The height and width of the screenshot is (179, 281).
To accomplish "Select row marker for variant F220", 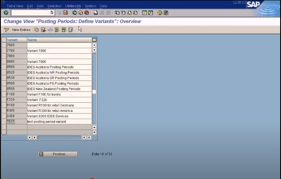I will 4,100.
